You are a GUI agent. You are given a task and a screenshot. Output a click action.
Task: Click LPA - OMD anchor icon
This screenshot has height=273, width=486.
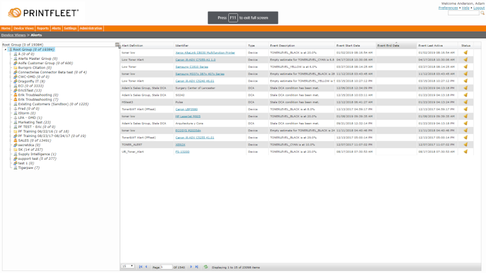[x=15, y=118]
